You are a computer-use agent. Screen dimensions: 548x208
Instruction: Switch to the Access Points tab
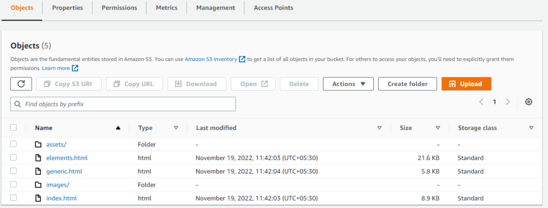273,7
